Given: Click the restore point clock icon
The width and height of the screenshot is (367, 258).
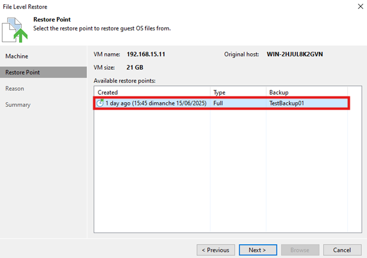Looking at the screenshot, I should tap(100, 103).
